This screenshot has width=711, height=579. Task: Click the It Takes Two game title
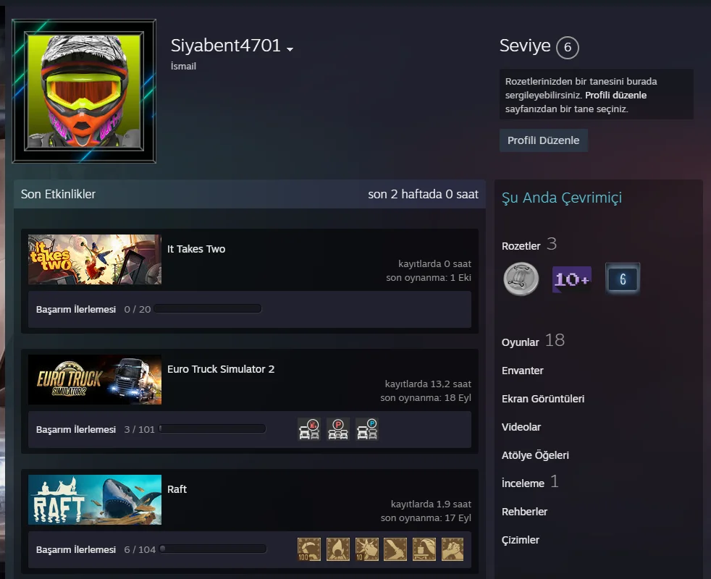click(x=196, y=249)
